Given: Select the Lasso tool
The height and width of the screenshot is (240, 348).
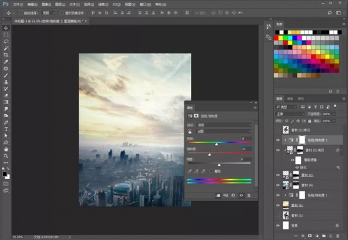Looking at the screenshot, I should 6,42.
